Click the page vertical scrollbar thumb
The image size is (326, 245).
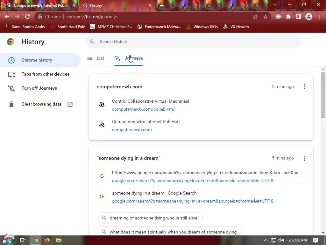click(x=323, y=95)
